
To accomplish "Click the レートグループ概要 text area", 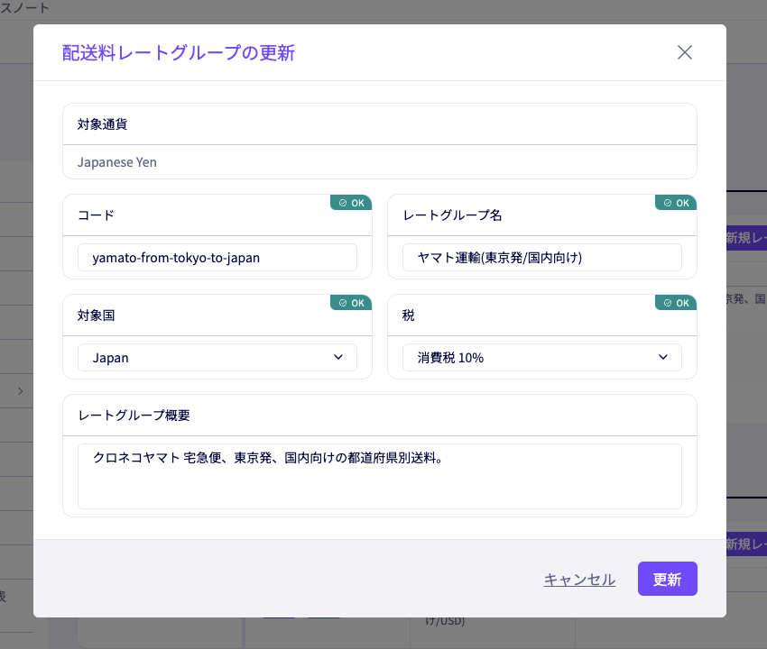I will [x=380, y=477].
